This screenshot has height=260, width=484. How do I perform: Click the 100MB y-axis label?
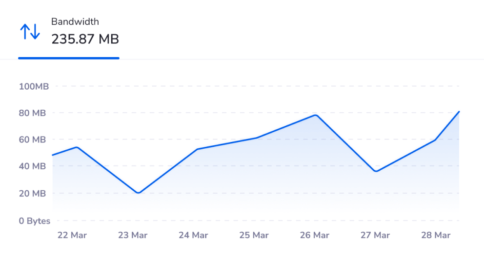point(34,86)
